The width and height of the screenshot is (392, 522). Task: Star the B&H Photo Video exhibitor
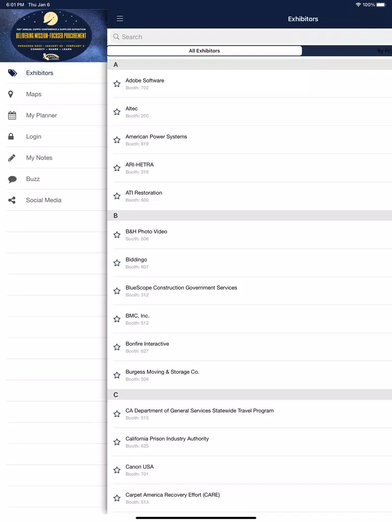click(117, 235)
